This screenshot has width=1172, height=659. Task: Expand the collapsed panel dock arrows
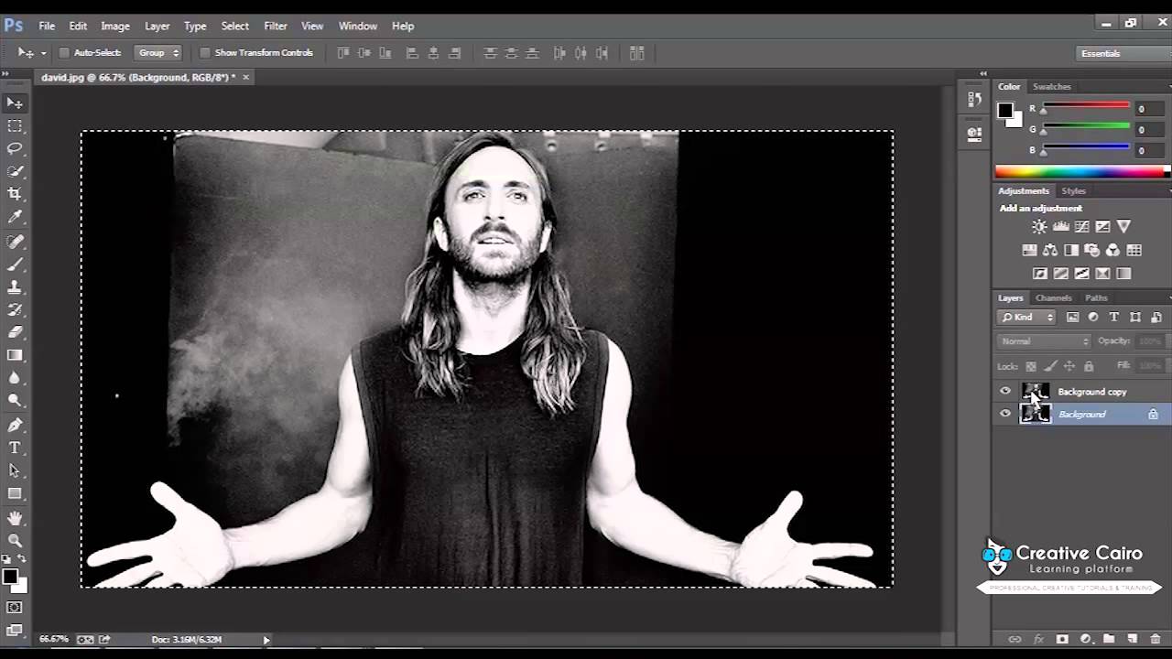pyautogui.click(x=983, y=74)
